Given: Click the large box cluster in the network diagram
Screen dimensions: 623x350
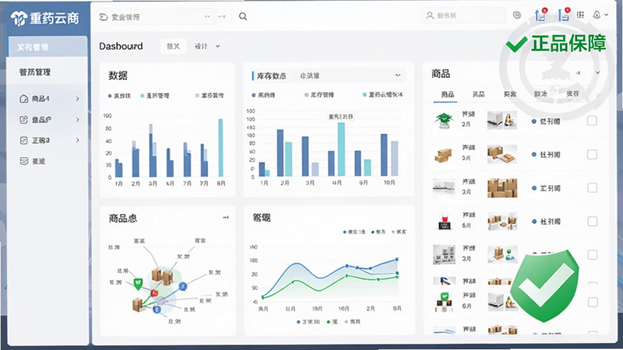Looking at the screenshot, I should [x=162, y=275].
